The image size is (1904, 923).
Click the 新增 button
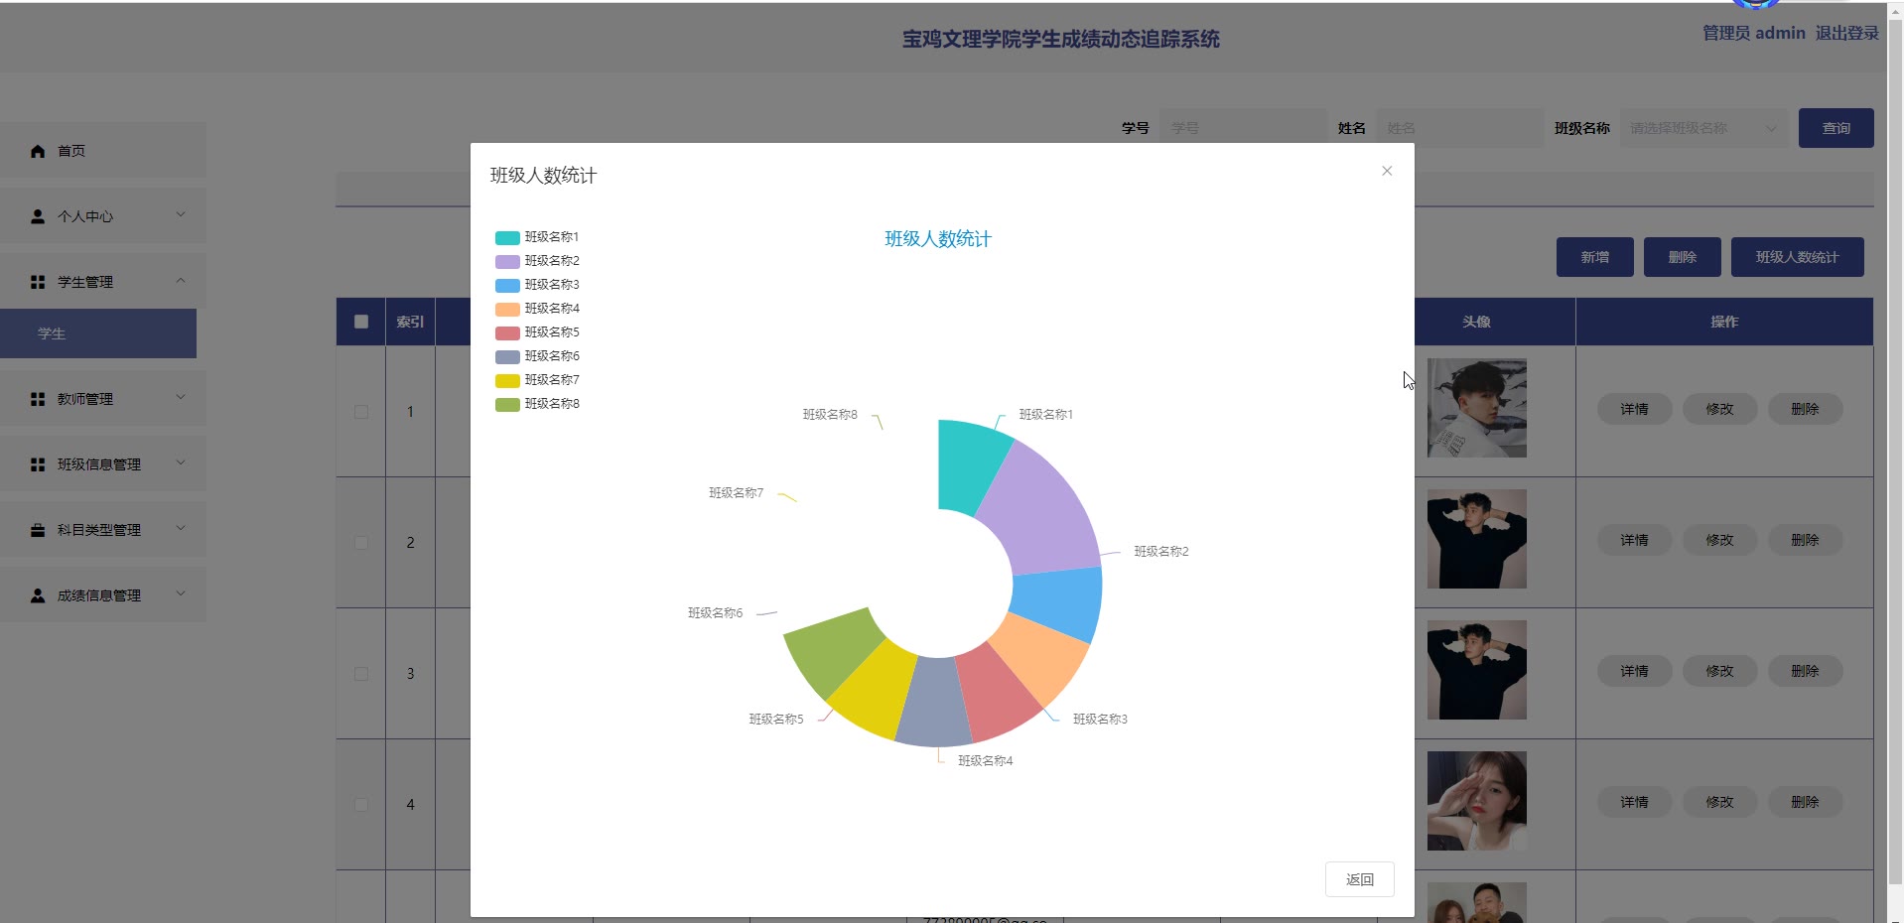click(1594, 257)
